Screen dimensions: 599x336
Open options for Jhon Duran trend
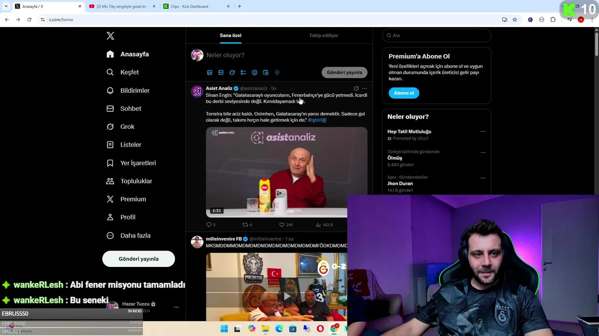tap(483, 178)
